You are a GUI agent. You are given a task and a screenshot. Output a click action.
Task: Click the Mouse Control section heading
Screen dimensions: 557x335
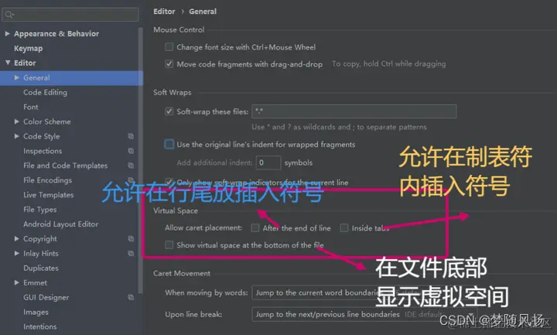point(179,30)
